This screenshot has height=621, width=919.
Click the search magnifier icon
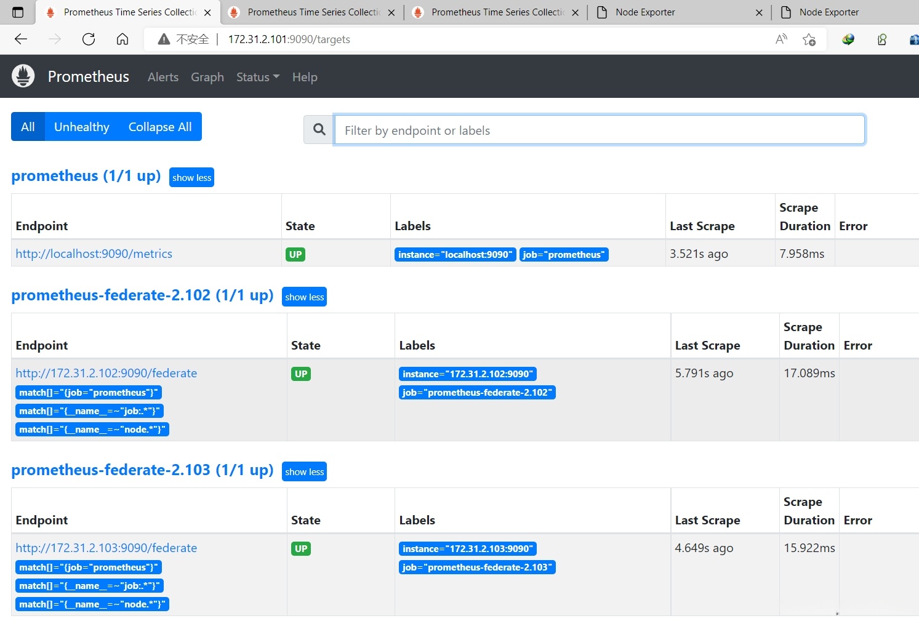tap(319, 129)
